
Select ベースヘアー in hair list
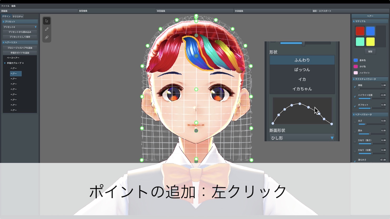click(x=13, y=58)
